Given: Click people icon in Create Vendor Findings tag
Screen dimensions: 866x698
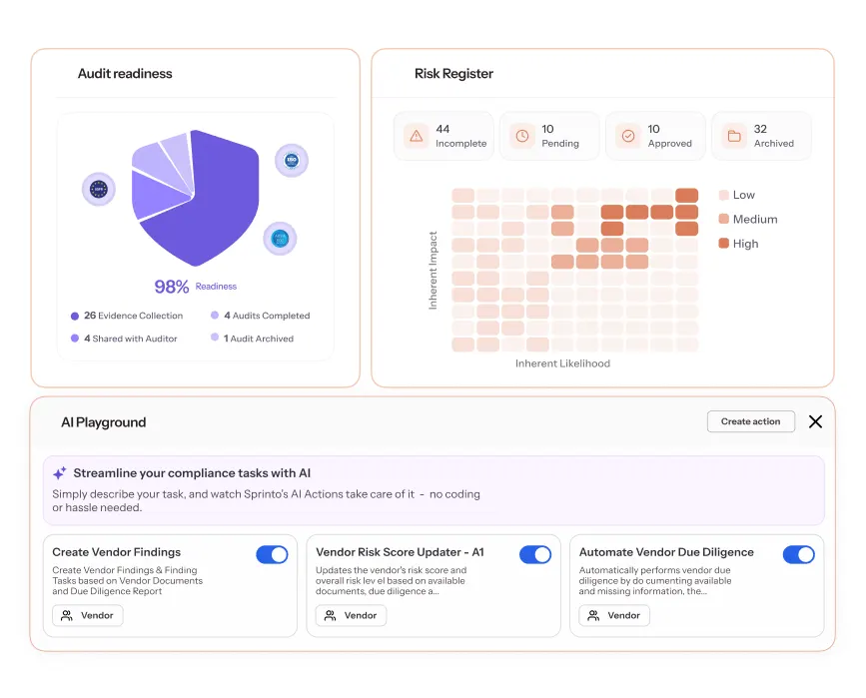Looking at the screenshot, I should point(67,615).
